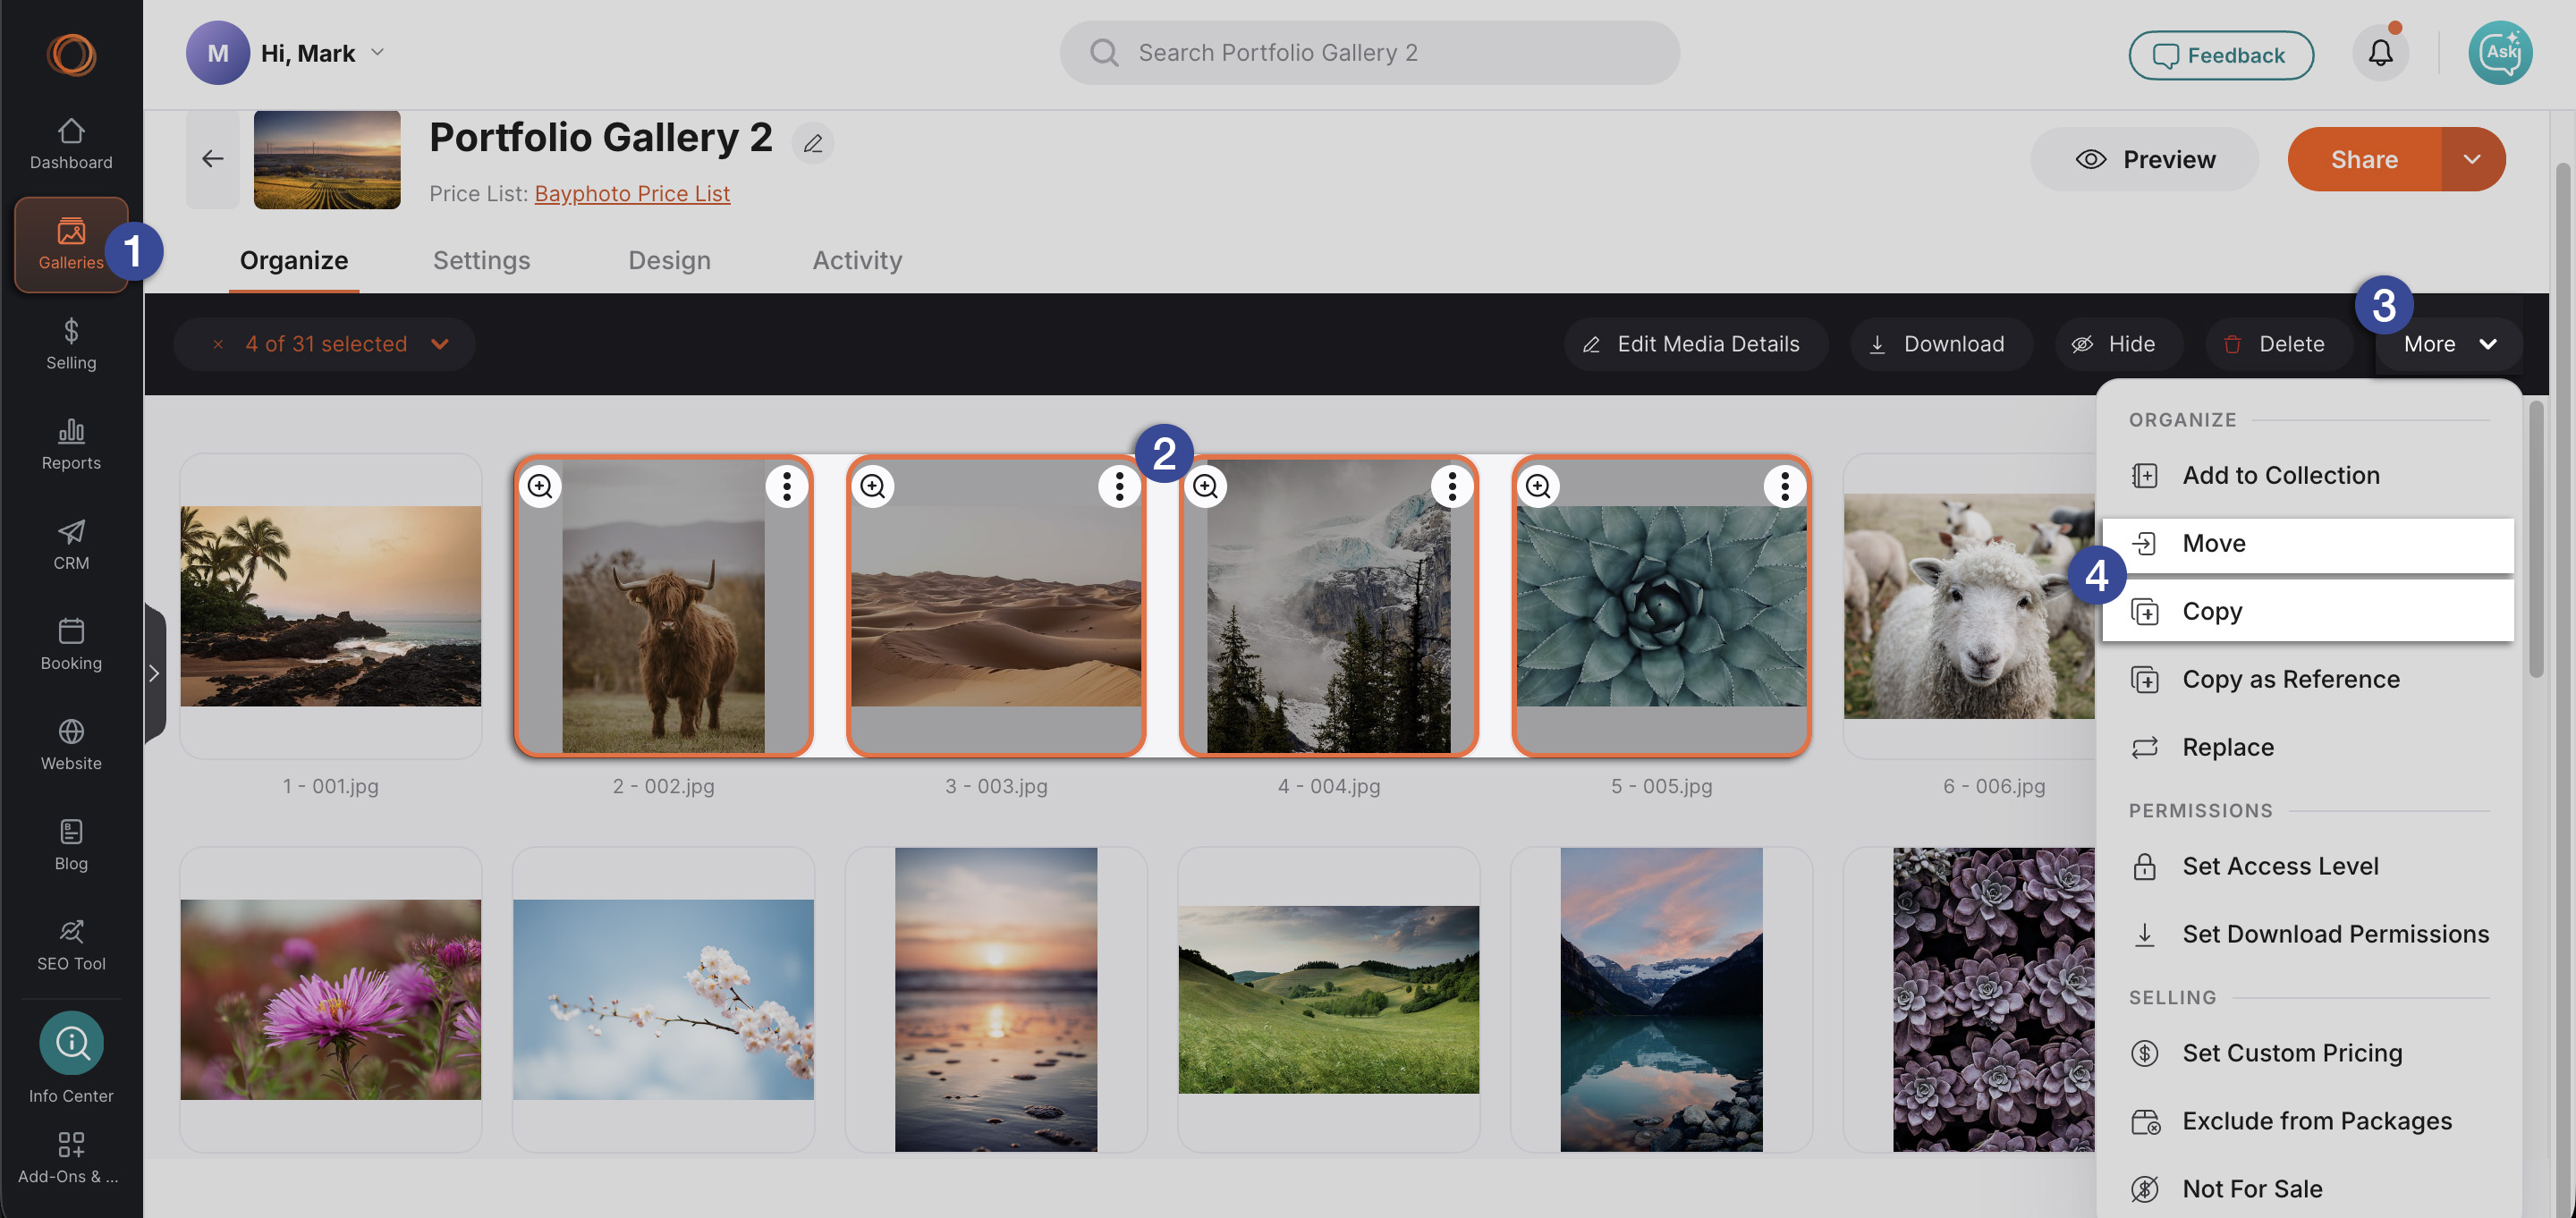
Task: Open the SEO Tool in sidebar
Action: (x=71, y=944)
